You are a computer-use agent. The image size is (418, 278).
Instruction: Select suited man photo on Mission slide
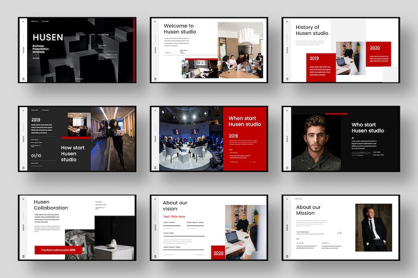[x=373, y=227]
